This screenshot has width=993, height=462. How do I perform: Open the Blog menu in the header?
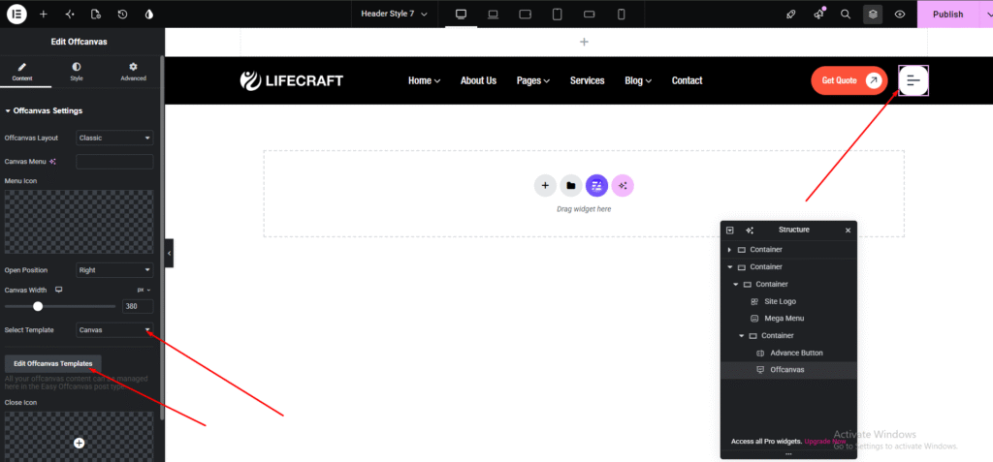pyautogui.click(x=638, y=80)
